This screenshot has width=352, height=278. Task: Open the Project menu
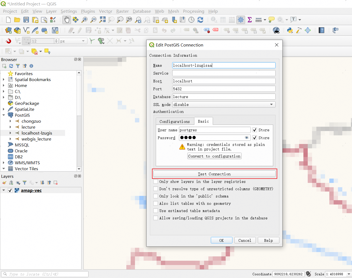pos(10,11)
